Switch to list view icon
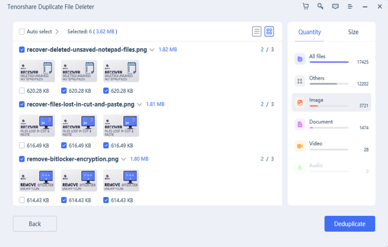Screen dimensions: 388x247 [257, 31]
